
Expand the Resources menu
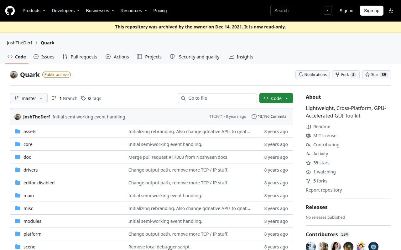[x=134, y=11]
